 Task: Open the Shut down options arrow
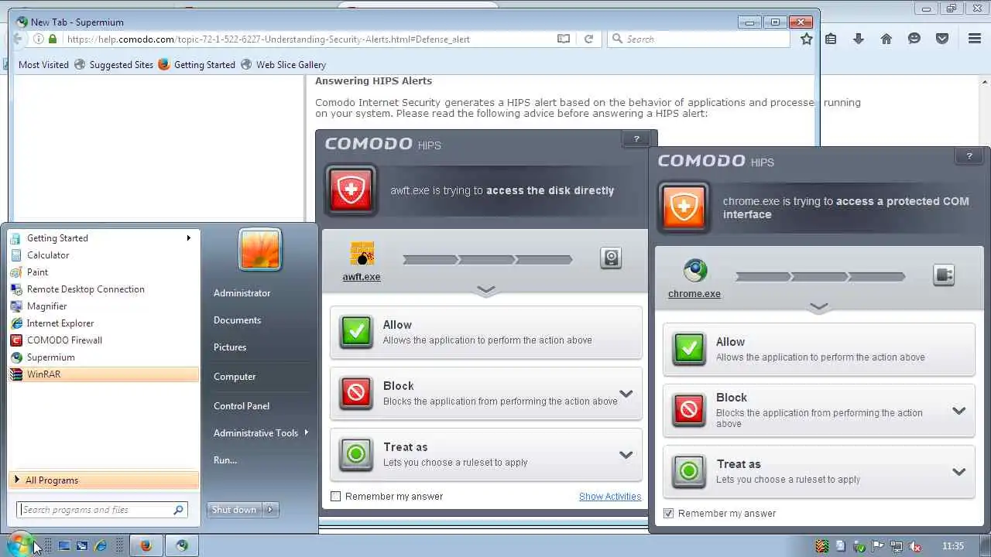click(x=270, y=510)
